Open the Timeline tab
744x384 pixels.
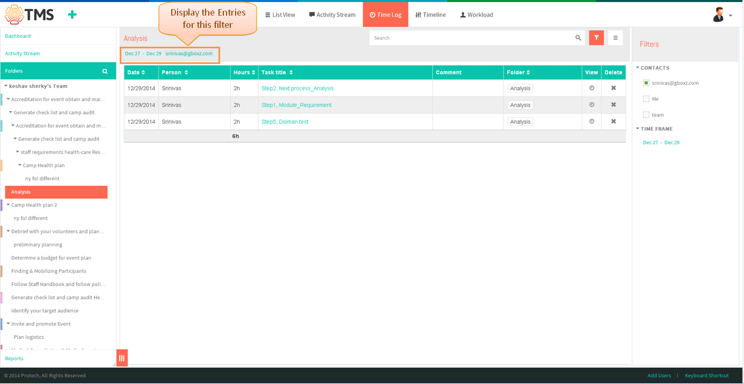pos(431,15)
